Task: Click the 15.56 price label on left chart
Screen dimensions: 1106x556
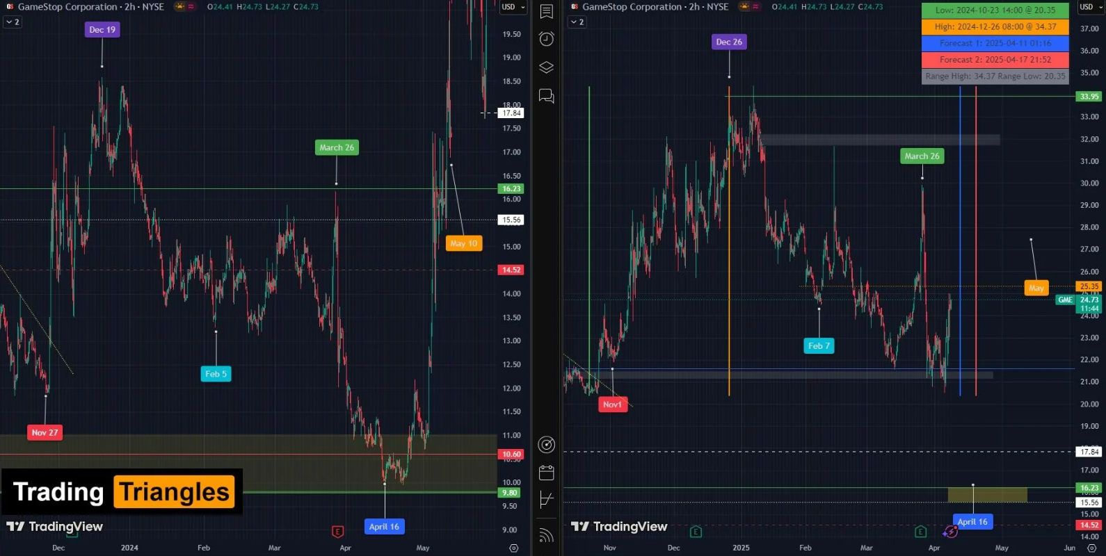Action: click(511, 220)
